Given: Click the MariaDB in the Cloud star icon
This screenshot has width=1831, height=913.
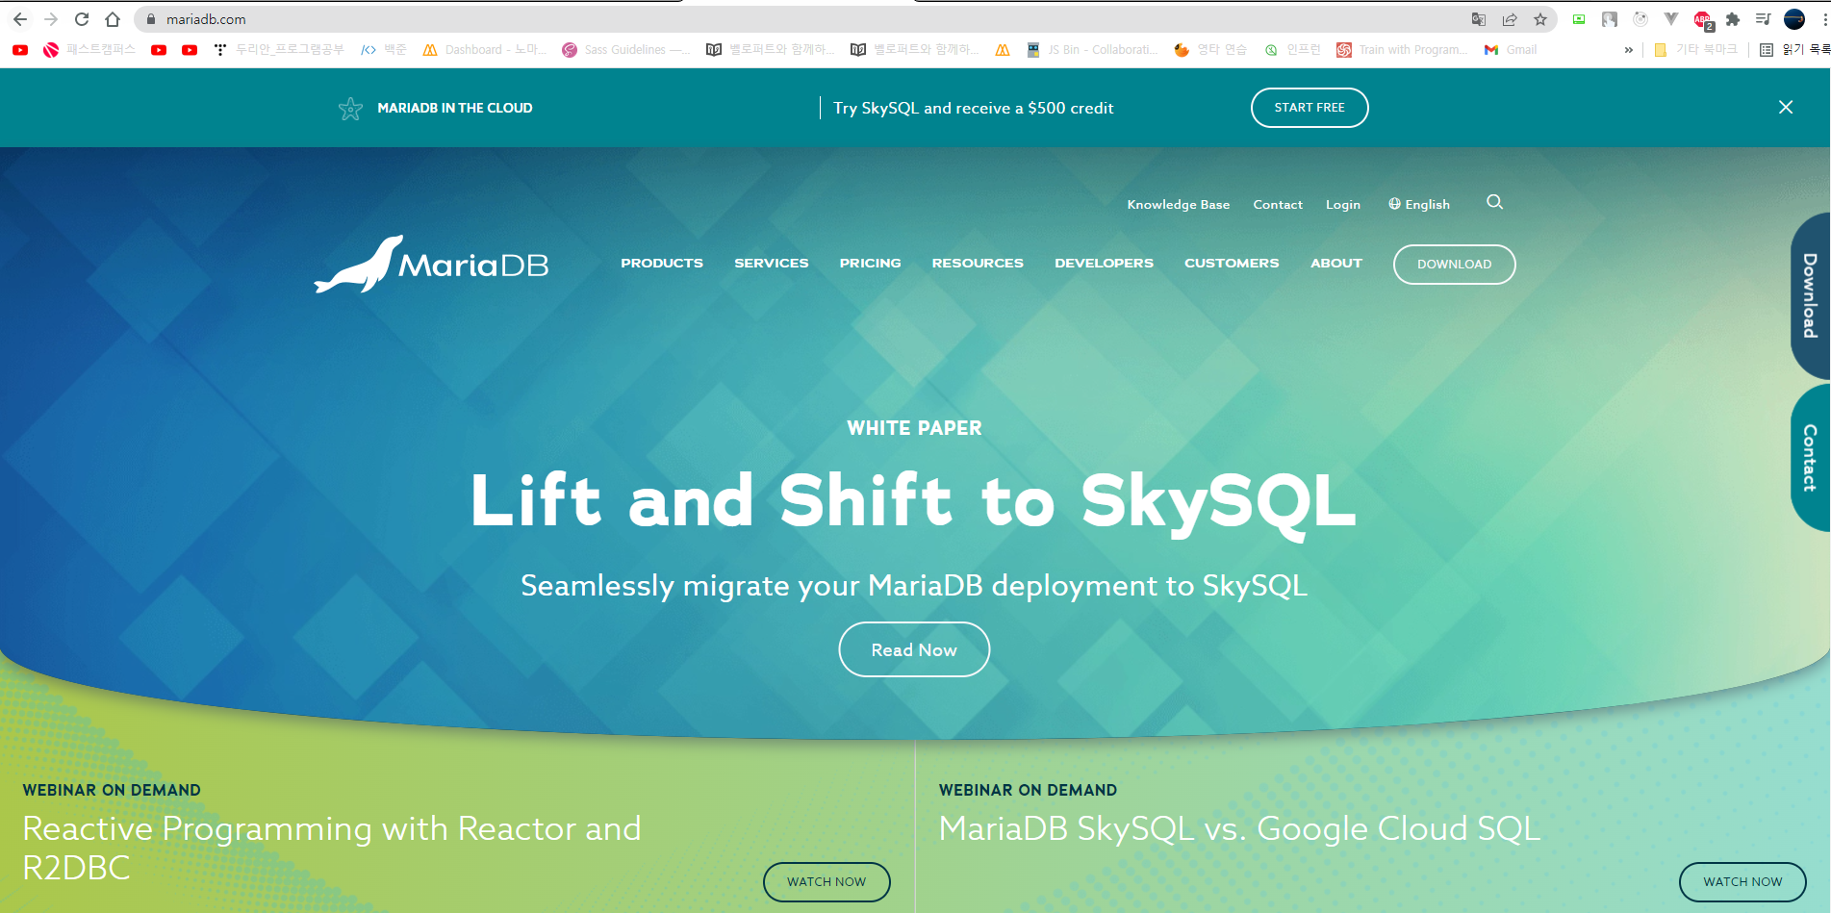Looking at the screenshot, I should pos(351,109).
